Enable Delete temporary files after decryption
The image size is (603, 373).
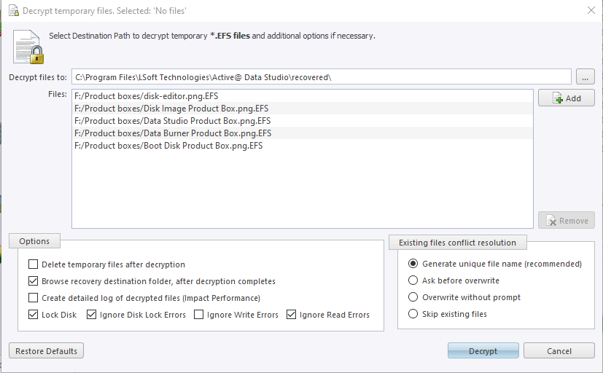[33, 264]
